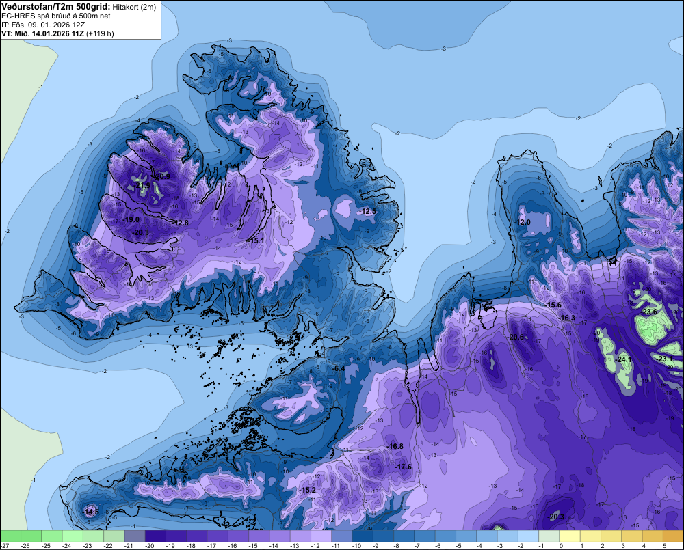Click the blue swatch above the -5 label
684x550 pixels.
466,536
